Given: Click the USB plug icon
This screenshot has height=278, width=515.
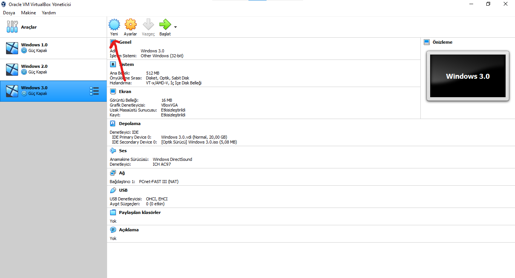Looking at the screenshot, I should click(113, 190).
